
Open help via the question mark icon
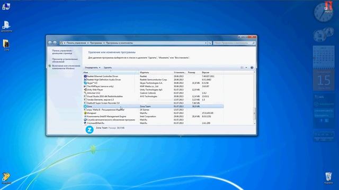(252, 68)
